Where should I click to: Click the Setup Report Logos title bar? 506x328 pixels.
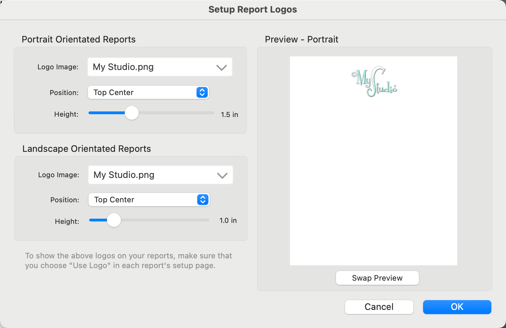pos(253,9)
